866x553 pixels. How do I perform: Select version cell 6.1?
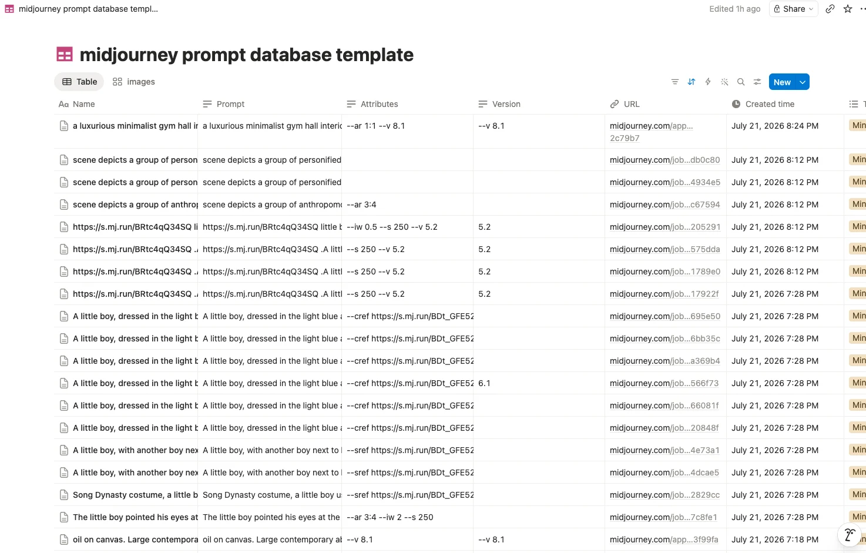539,383
